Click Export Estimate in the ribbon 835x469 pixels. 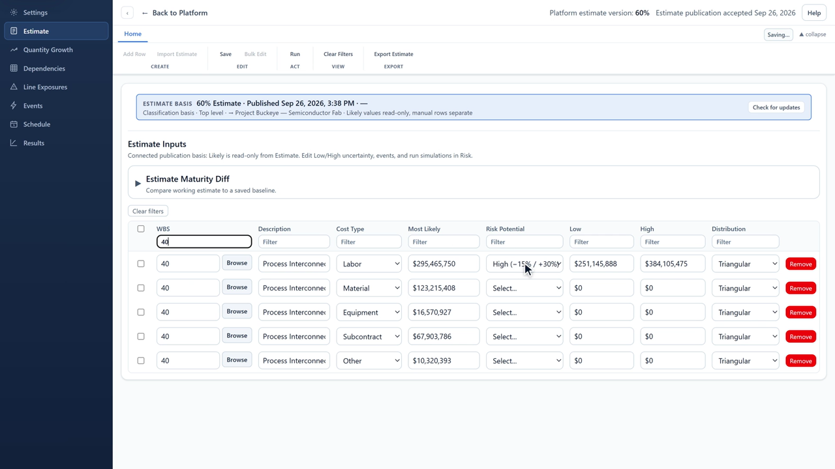(393, 54)
